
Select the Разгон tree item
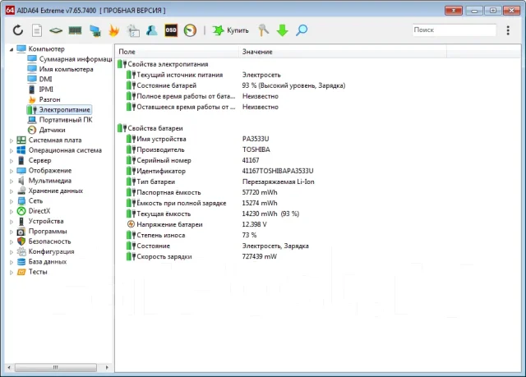[x=44, y=99]
